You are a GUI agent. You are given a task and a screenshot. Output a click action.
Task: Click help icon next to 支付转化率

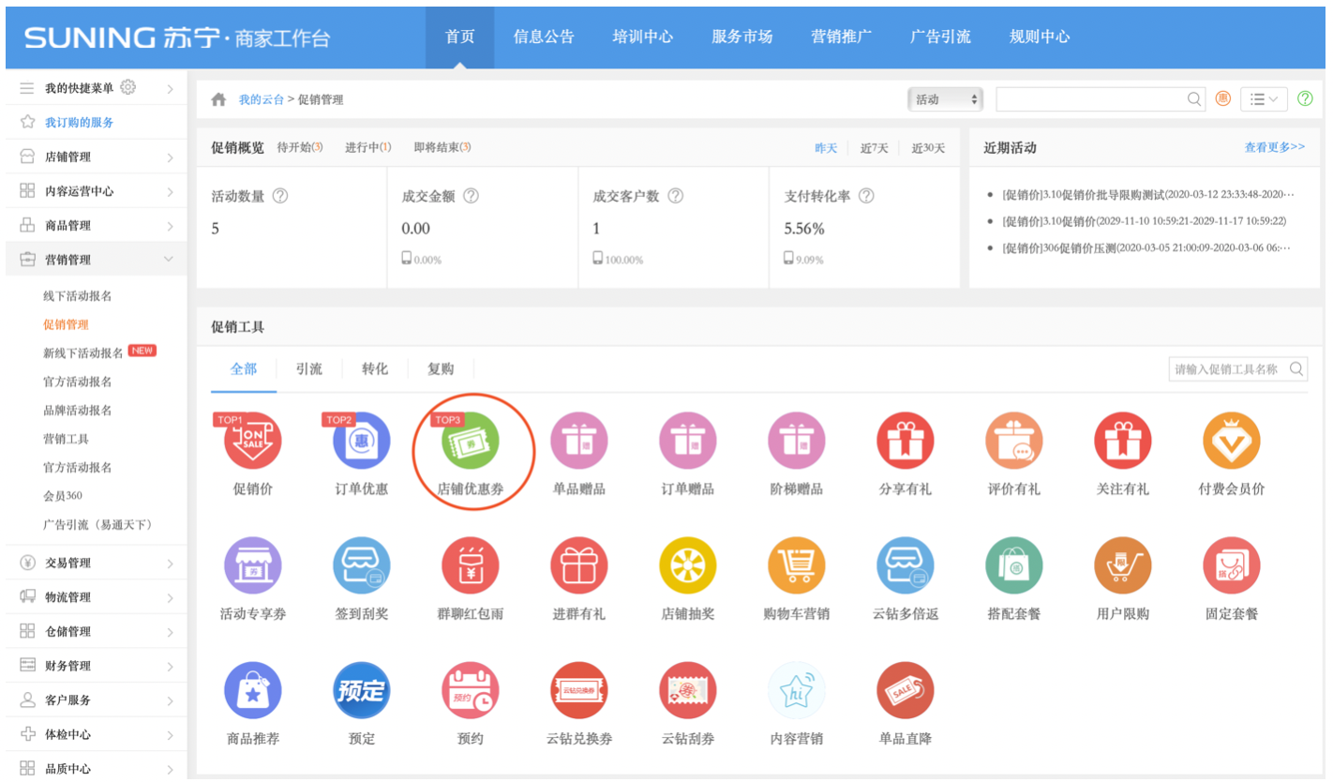(x=866, y=197)
